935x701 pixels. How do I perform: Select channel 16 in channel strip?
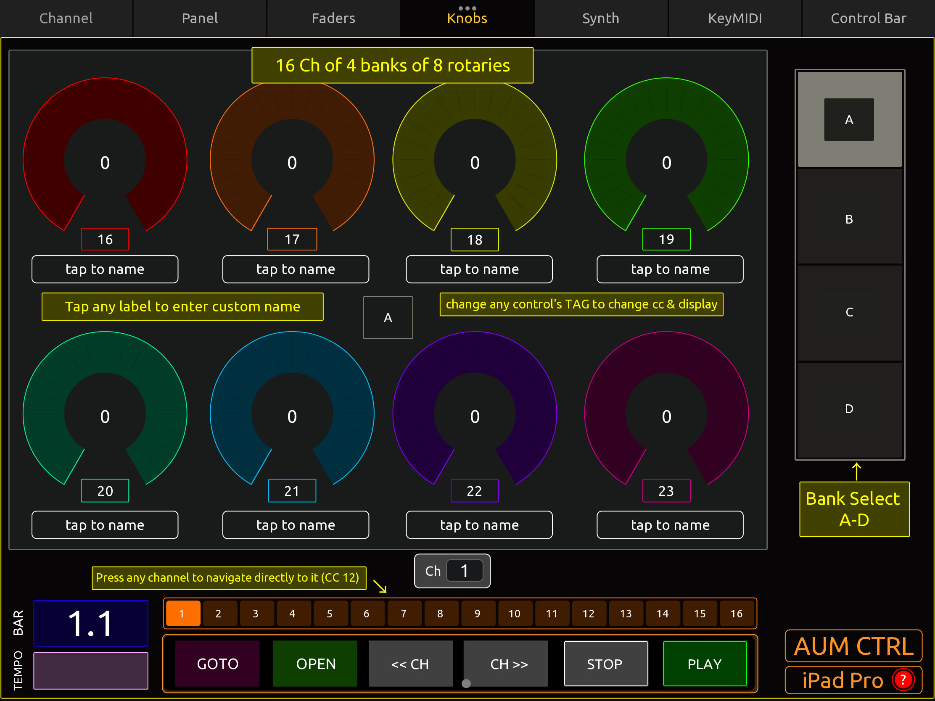pyautogui.click(x=736, y=614)
